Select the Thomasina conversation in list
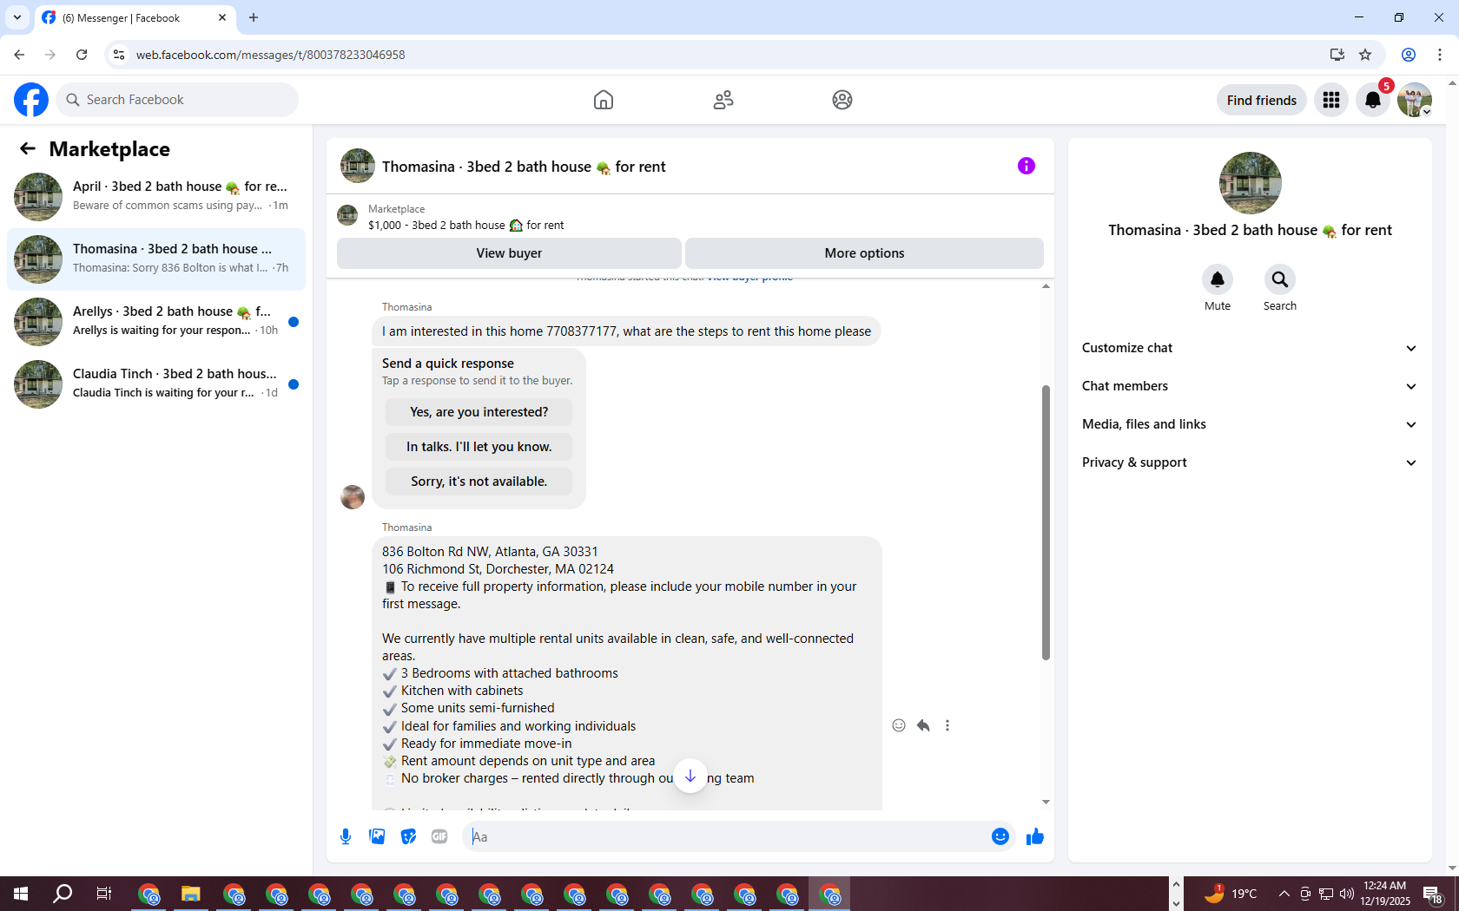1459x911 pixels. 156,259
